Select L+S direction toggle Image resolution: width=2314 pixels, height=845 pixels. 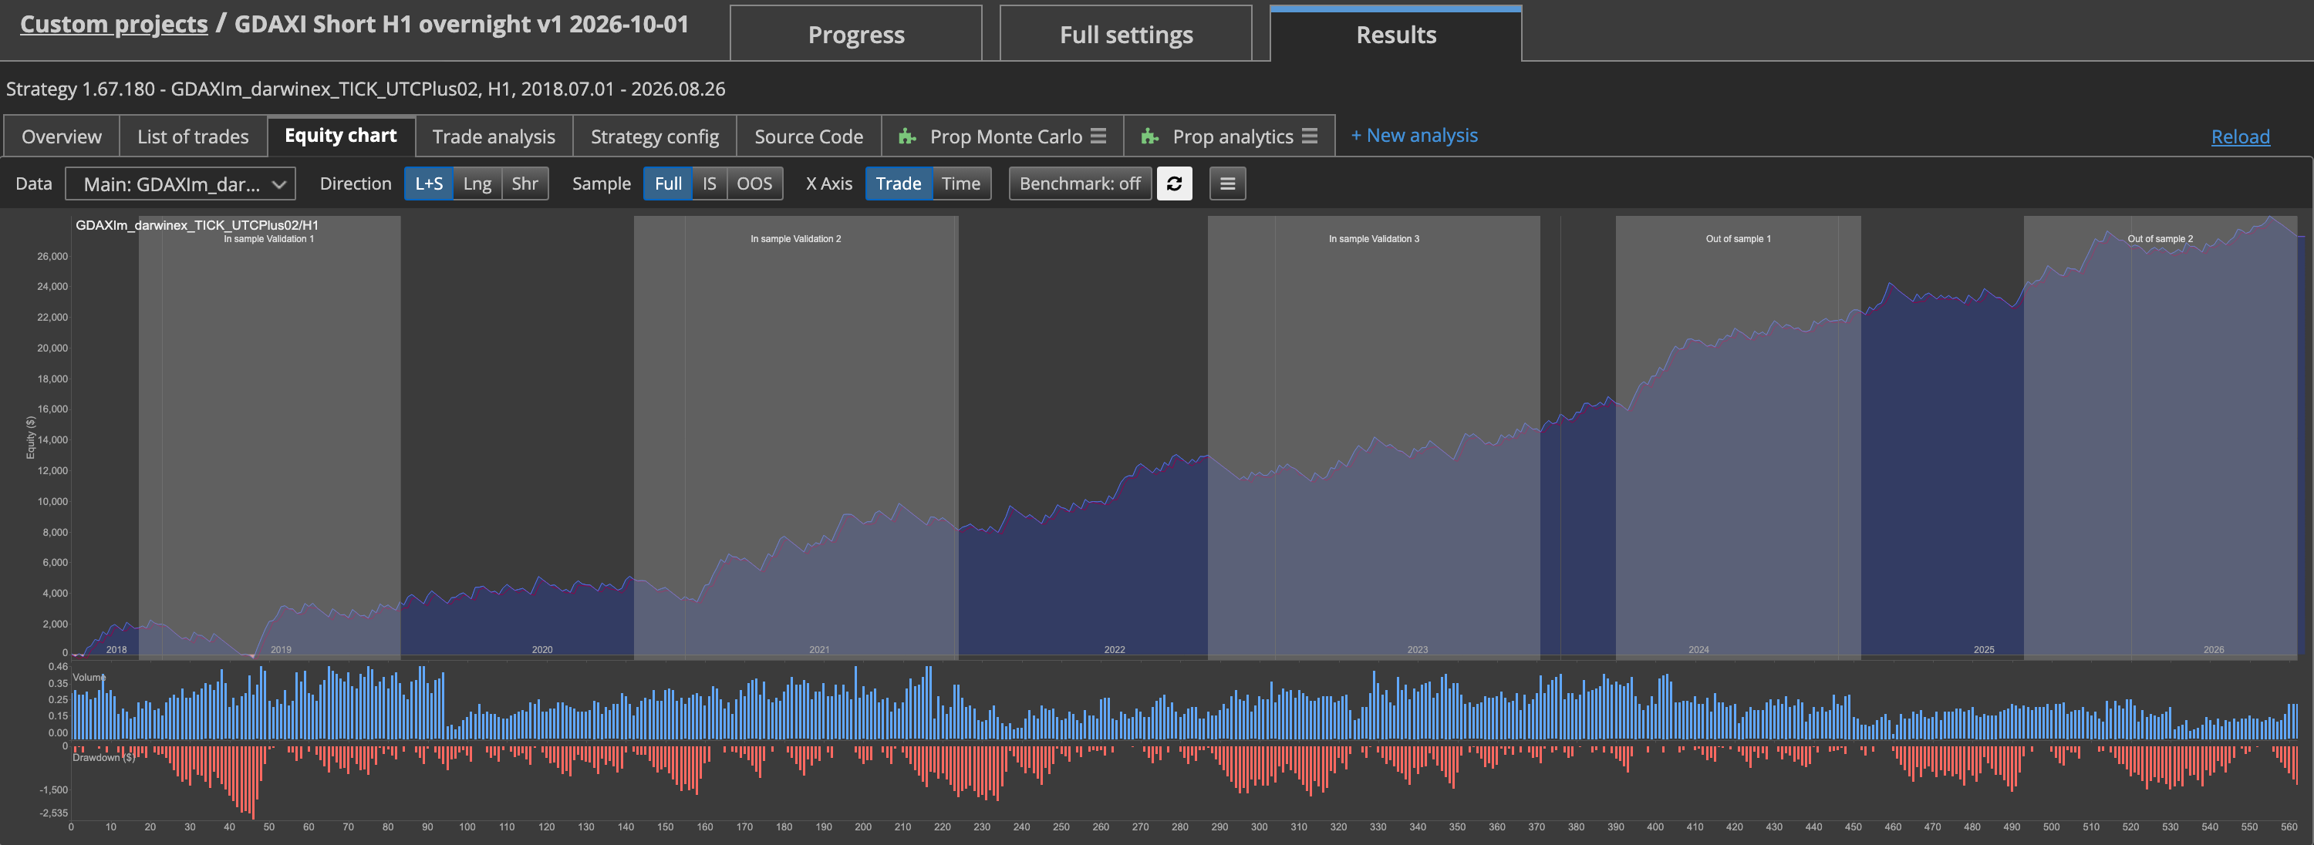(429, 184)
